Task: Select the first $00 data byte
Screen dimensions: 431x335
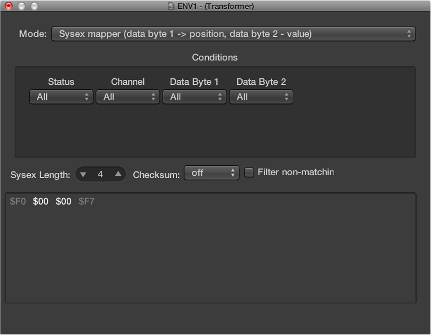Action: coord(41,202)
